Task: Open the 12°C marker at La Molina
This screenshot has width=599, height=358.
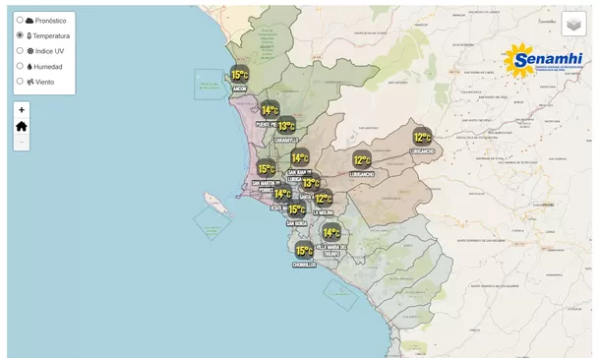Action: (324, 199)
